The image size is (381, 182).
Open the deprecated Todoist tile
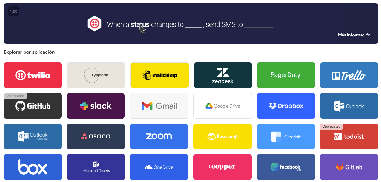349,136
